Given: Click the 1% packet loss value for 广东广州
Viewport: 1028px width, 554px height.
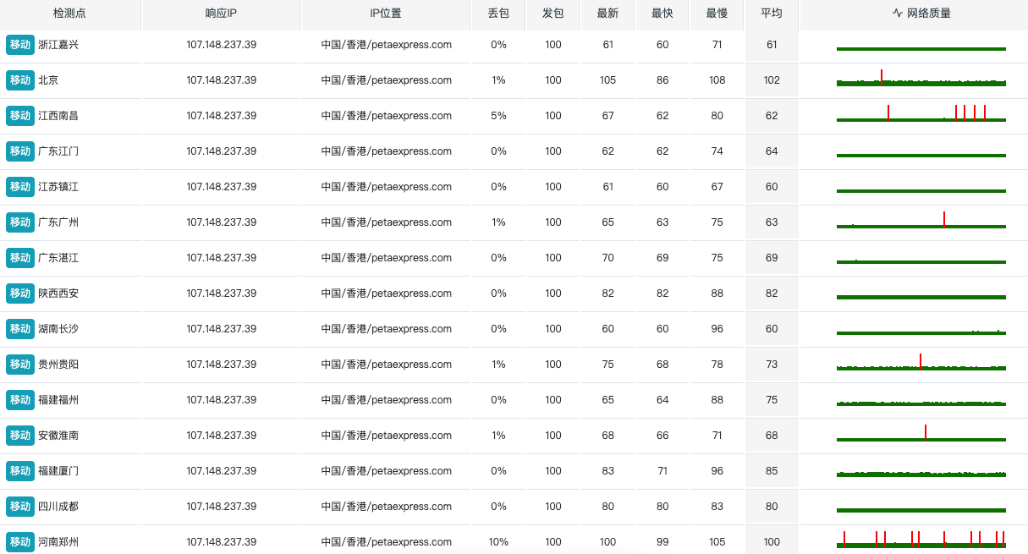Looking at the screenshot, I should [x=498, y=222].
